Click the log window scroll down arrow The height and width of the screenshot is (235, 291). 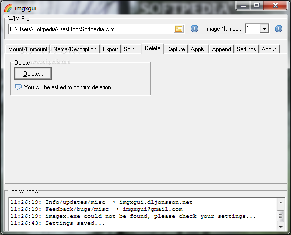[281, 227]
